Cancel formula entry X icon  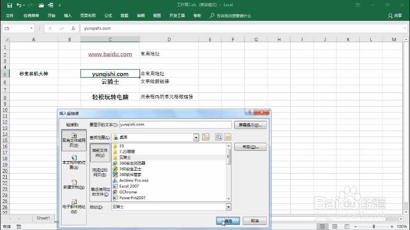[x=50, y=28]
